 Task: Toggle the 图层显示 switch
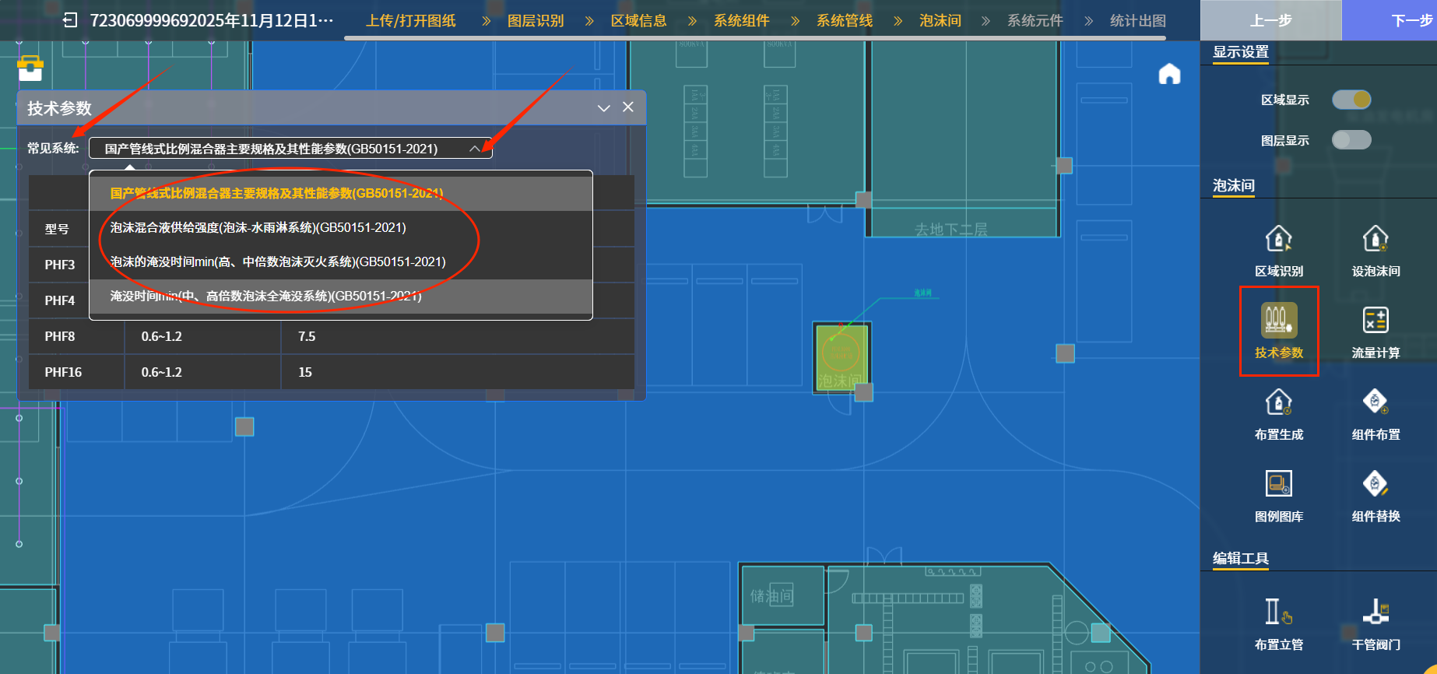point(1351,140)
